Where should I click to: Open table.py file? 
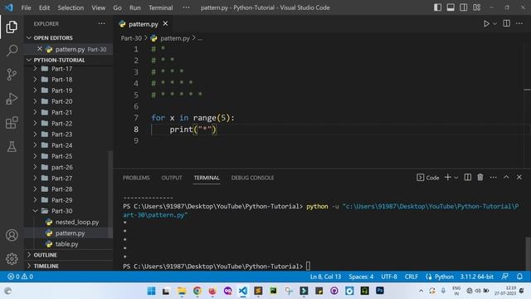[66, 243]
